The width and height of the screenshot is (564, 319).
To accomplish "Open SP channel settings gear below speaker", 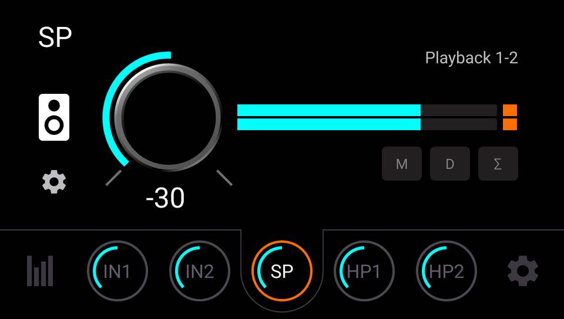I will (x=54, y=182).
